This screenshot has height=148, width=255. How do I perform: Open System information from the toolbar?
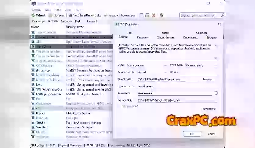coord(119,15)
